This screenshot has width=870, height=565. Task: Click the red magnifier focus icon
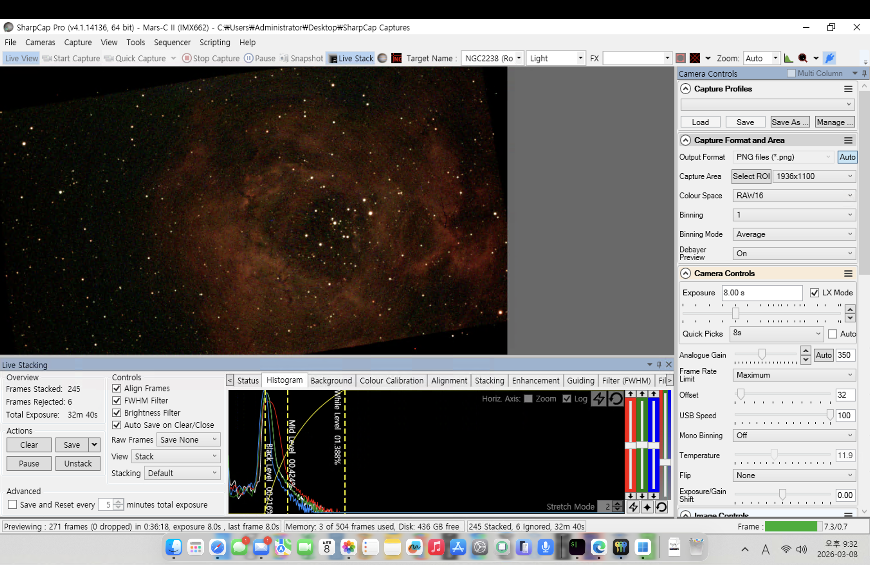[x=802, y=58]
